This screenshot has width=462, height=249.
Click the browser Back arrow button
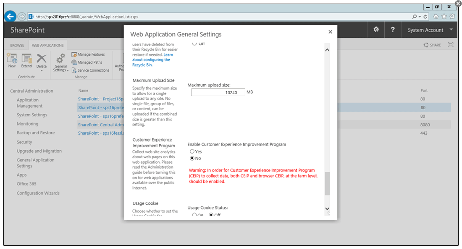[x=10, y=16]
